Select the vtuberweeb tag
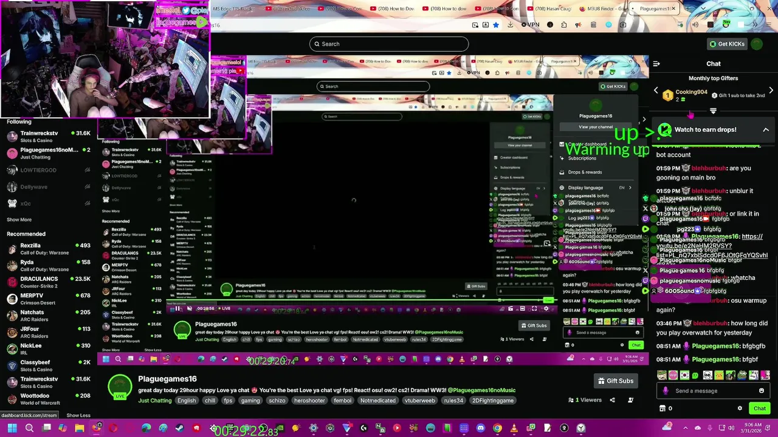The width and height of the screenshot is (778, 437). 420,401
